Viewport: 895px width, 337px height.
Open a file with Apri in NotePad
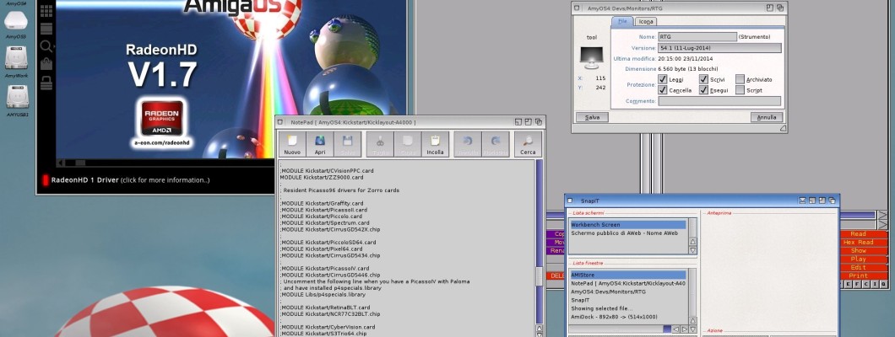tap(320, 144)
